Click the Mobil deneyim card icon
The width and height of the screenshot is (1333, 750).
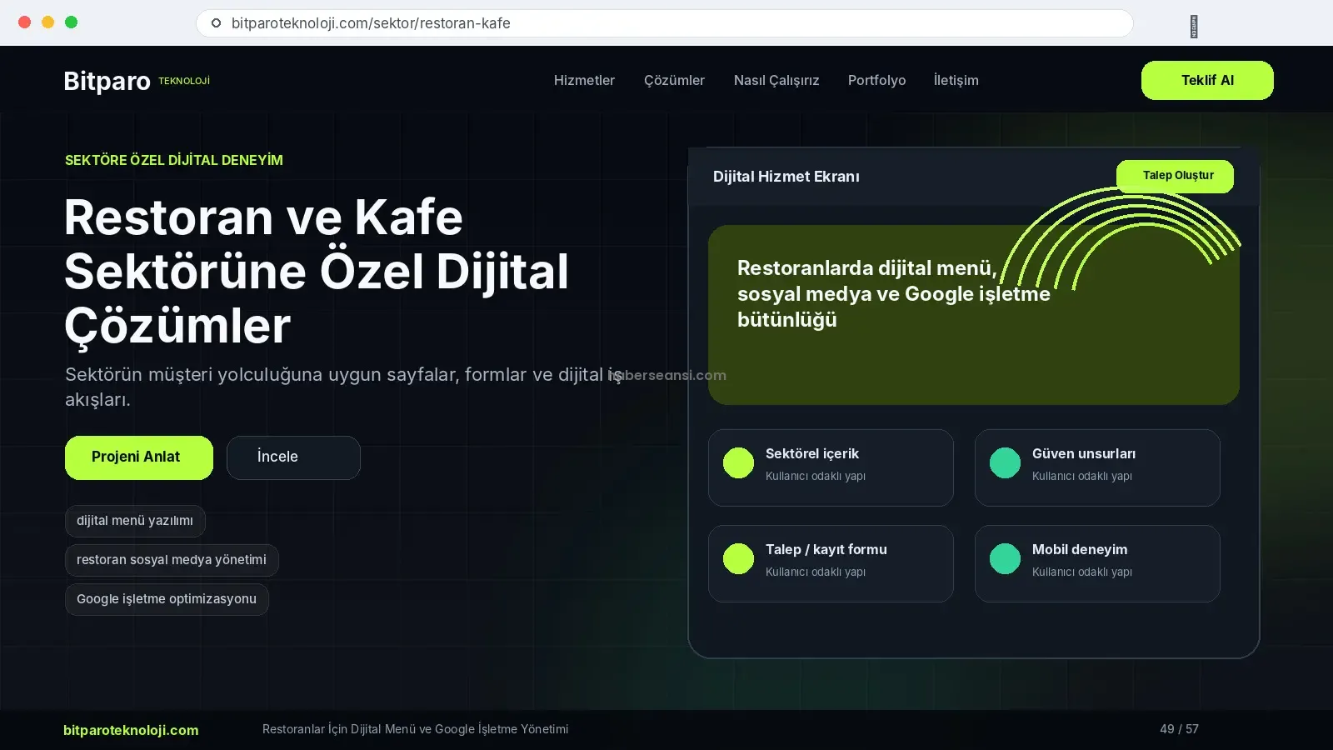point(1005,558)
